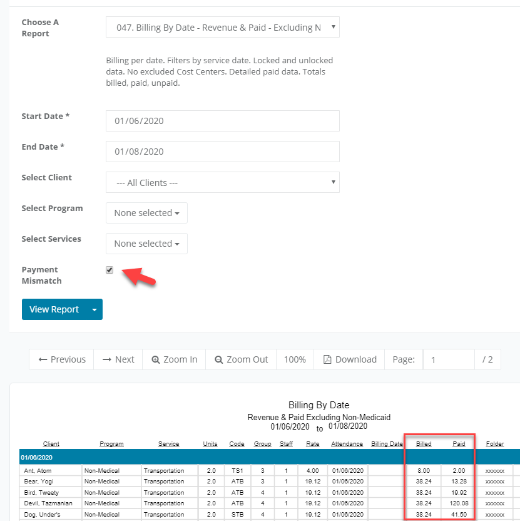Image resolution: width=520 pixels, height=521 pixels.
Task: Click the Paid column header
Action: pos(459,444)
